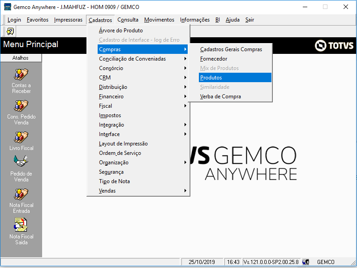Select the Impostos menu entry
The width and height of the screenshot is (357, 268).
click(x=142, y=115)
